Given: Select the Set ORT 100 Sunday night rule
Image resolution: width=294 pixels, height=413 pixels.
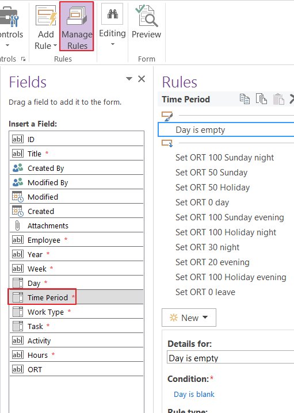Looking at the screenshot, I should (225, 158).
